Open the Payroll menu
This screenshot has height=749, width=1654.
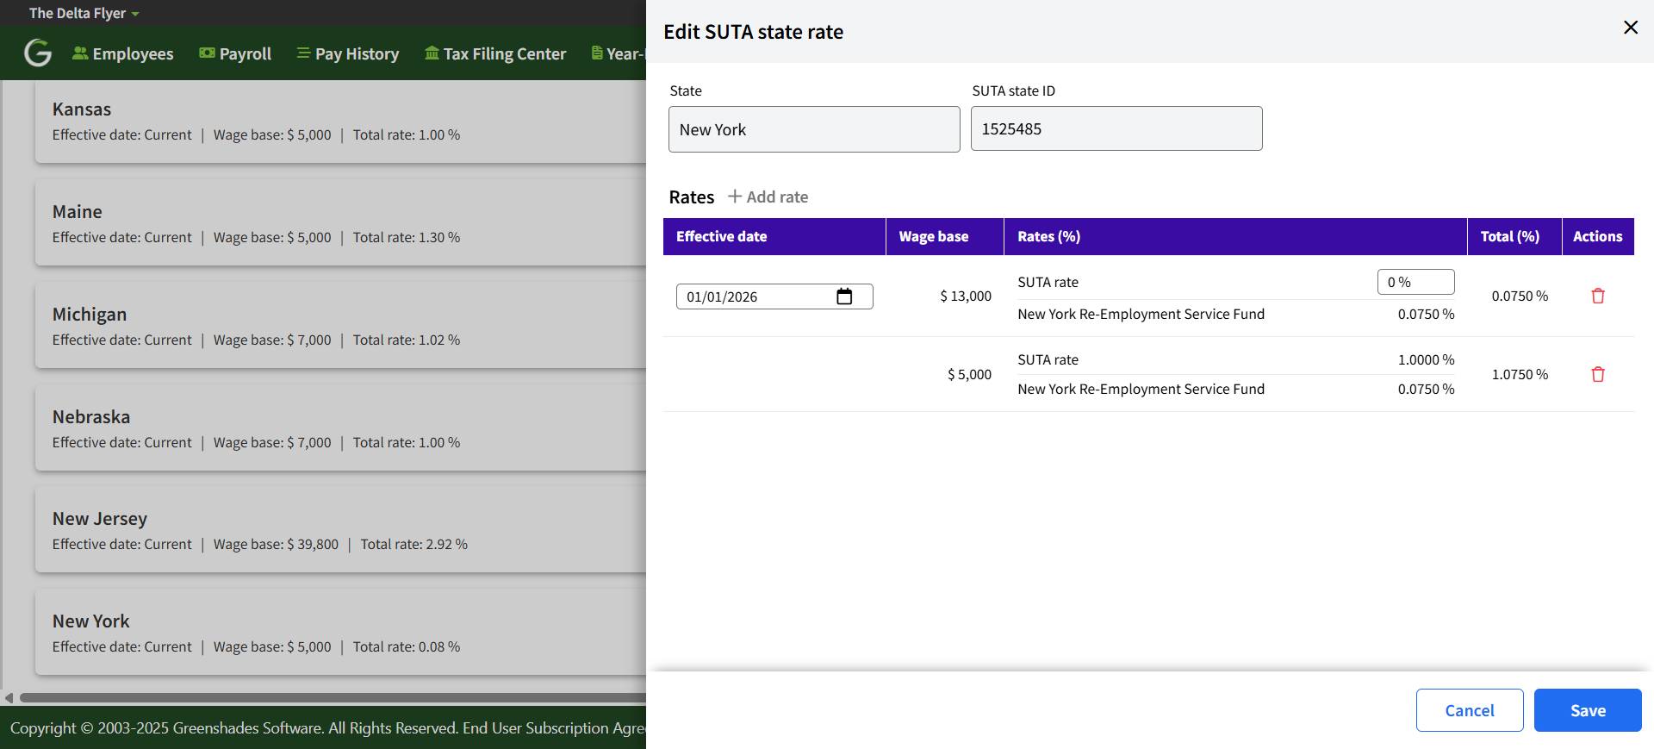[235, 53]
